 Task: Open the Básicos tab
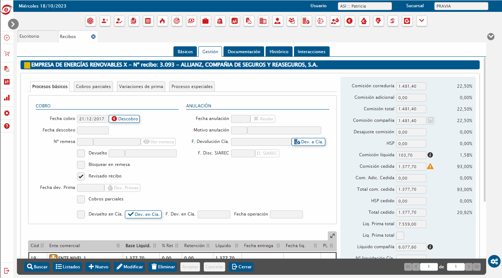[185, 52]
